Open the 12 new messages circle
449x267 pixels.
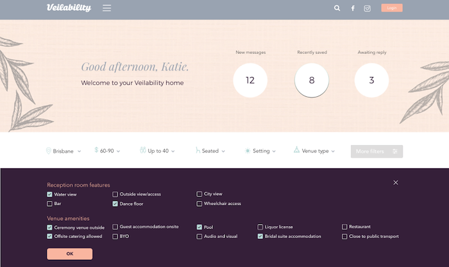[x=250, y=80]
